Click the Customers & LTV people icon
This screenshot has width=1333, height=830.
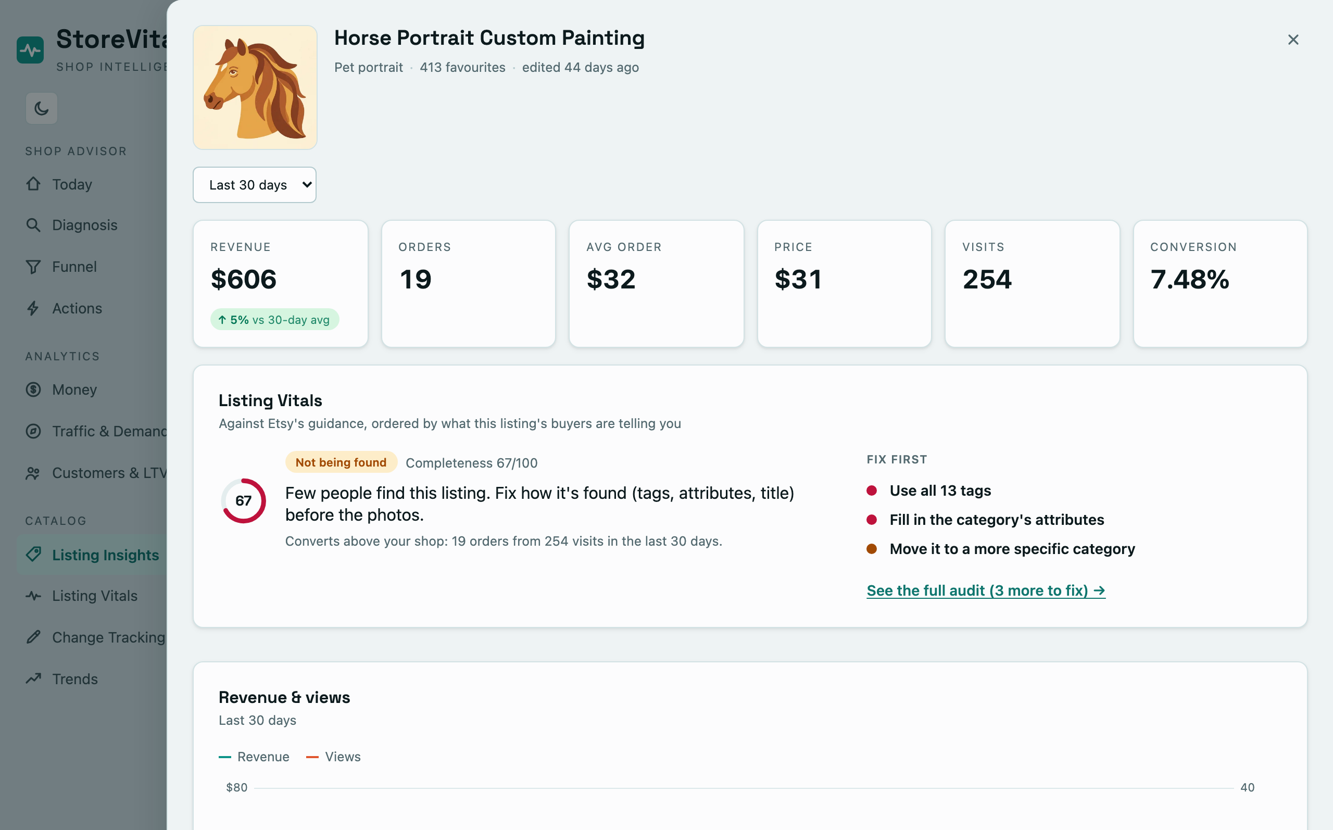(x=33, y=473)
